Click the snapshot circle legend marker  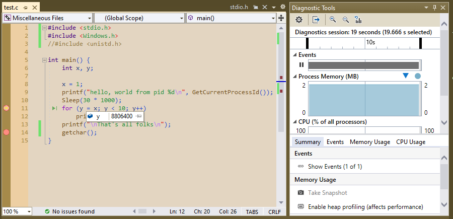pyautogui.click(x=417, y=77)
